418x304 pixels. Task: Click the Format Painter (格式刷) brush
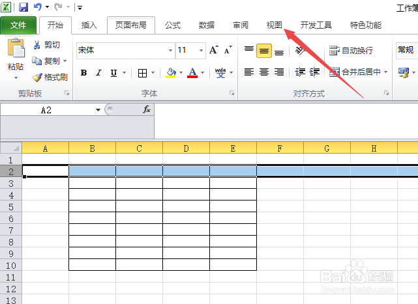tap(37, 77)
